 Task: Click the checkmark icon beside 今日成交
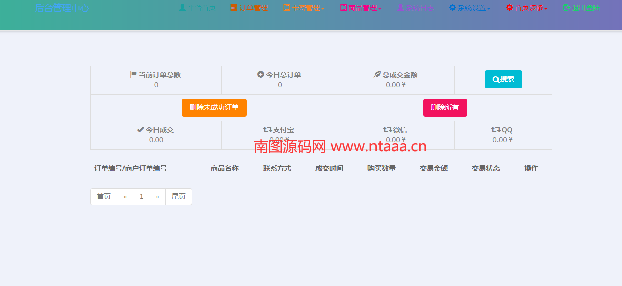point(141,130)
